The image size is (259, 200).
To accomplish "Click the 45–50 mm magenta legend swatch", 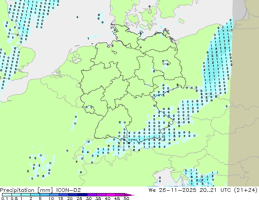I will (x=120, y=195).
